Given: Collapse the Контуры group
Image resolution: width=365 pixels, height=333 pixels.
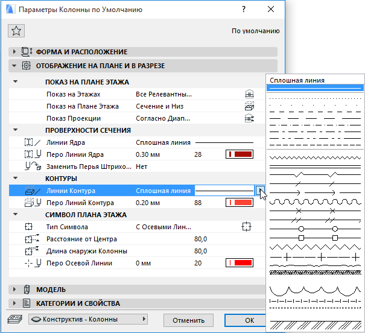Looking at the screenshot, I should click(15, 178).
